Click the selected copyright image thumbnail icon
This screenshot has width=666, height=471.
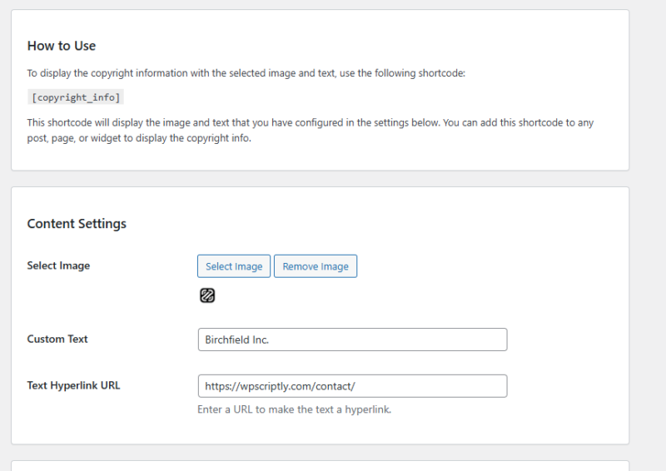pyautogui.click(x=207, y=295)
